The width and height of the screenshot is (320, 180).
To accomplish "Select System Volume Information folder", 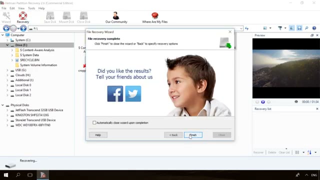I will pos(38,65).
